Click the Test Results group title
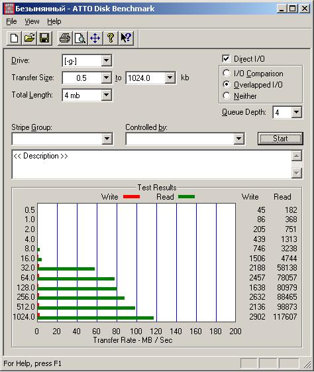This screenshot has width=314, height=372. (157, 188)
